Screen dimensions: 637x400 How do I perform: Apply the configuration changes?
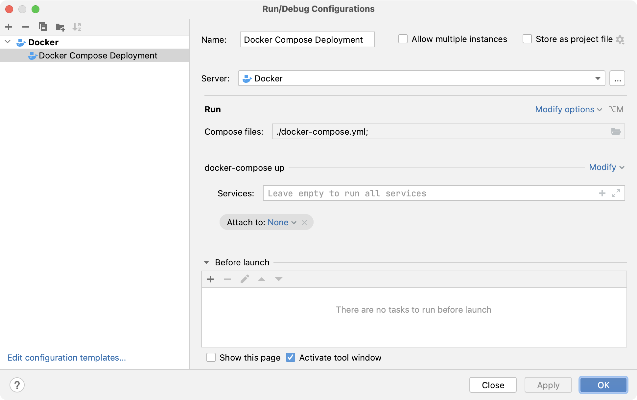[x=548, y=385]
